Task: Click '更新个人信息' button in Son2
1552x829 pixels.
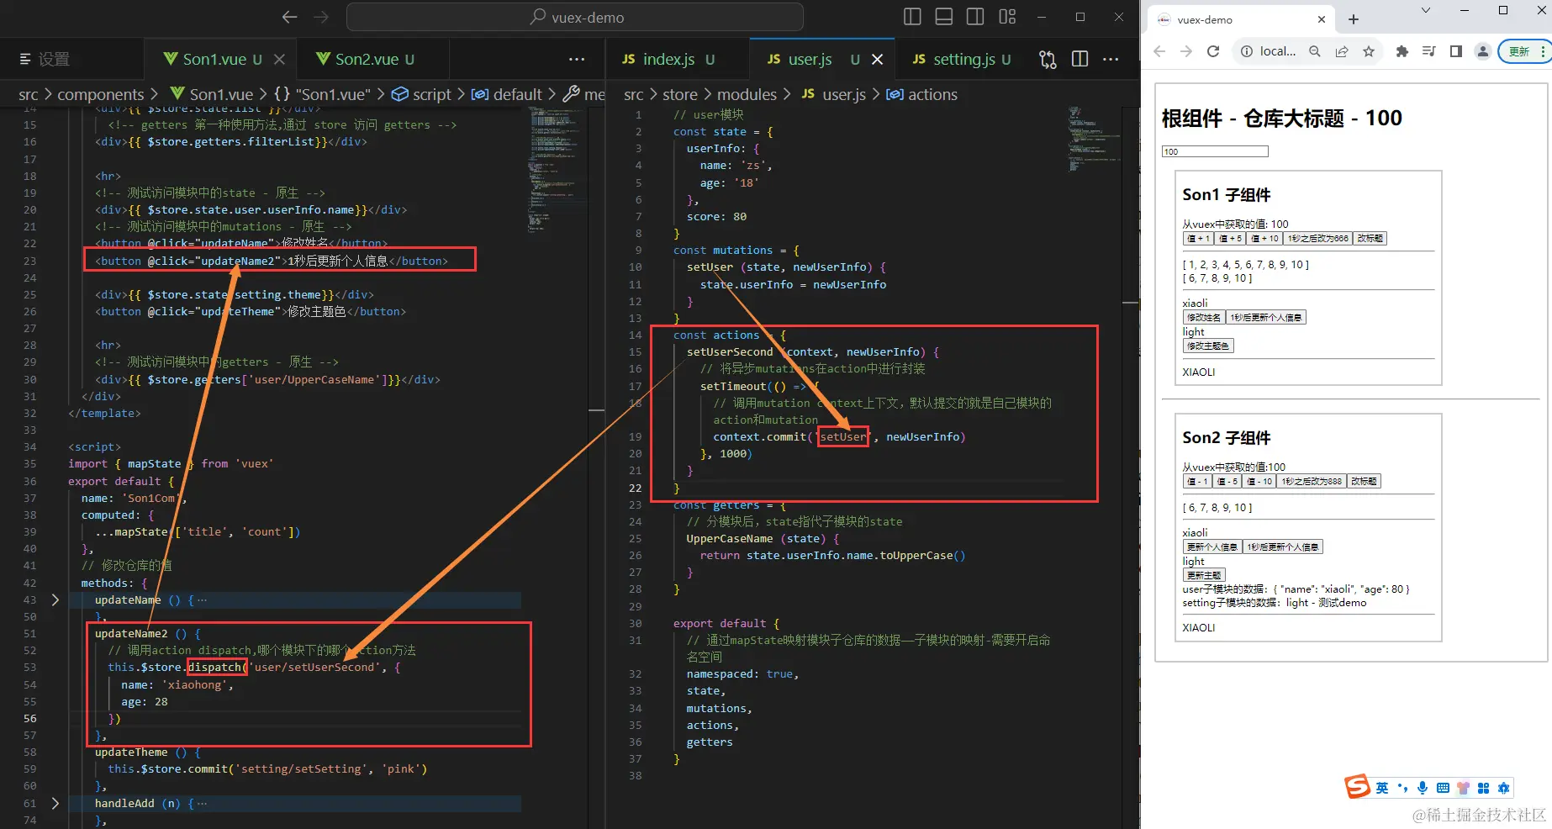Action: click(x=1212, y=547)
